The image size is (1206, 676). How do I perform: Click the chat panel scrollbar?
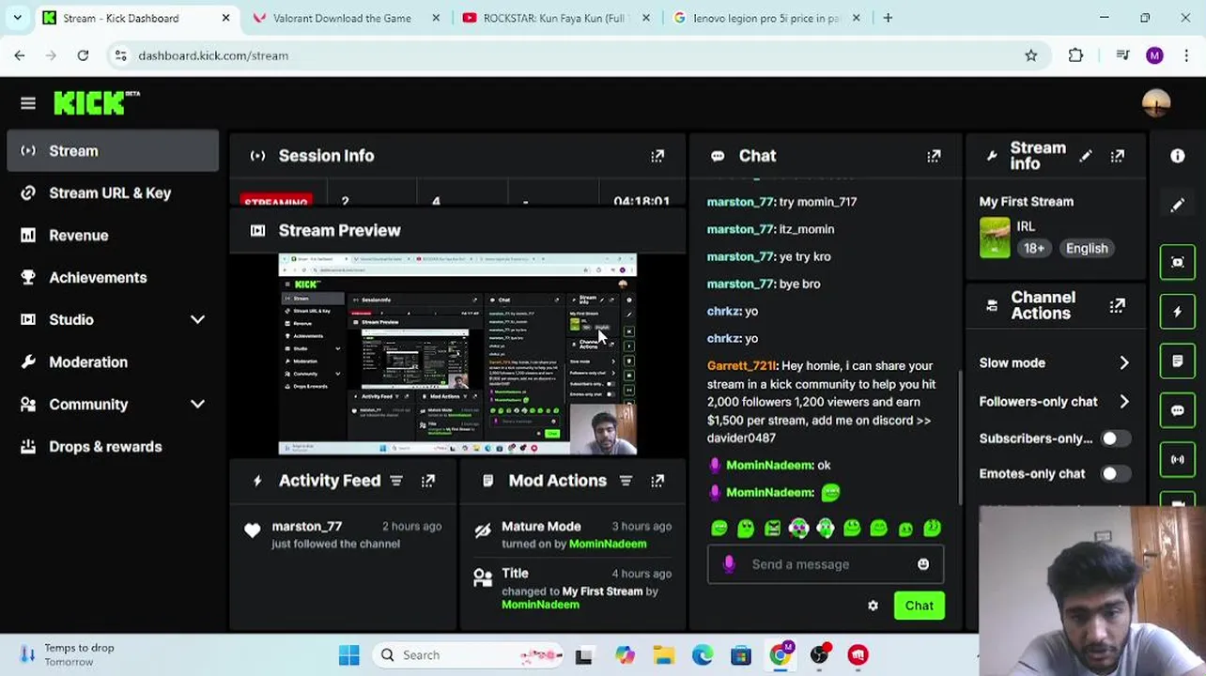(x=959, y=437)
